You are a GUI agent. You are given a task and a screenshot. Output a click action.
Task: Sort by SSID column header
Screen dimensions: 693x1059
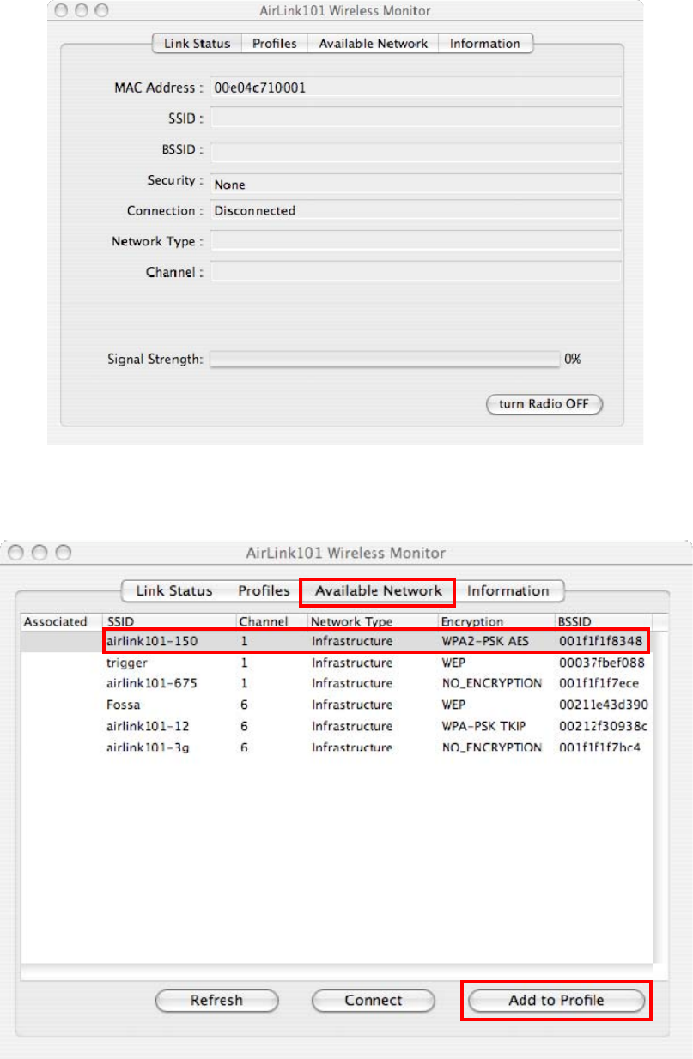pos(169,621)
